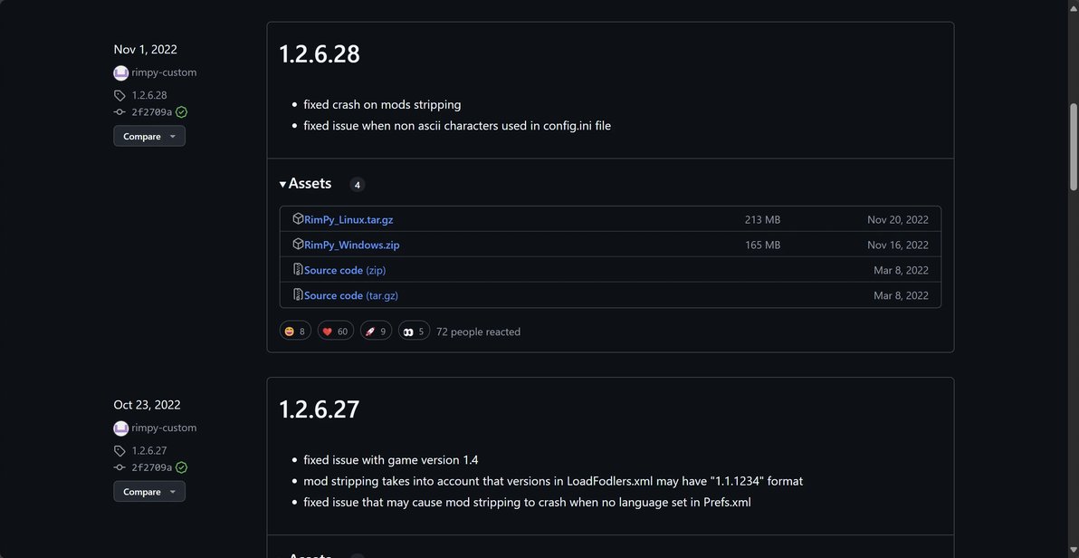Open the Compare dropdown for release 1.2.6.27
The image size is (1079, 558).
(149, 492)
